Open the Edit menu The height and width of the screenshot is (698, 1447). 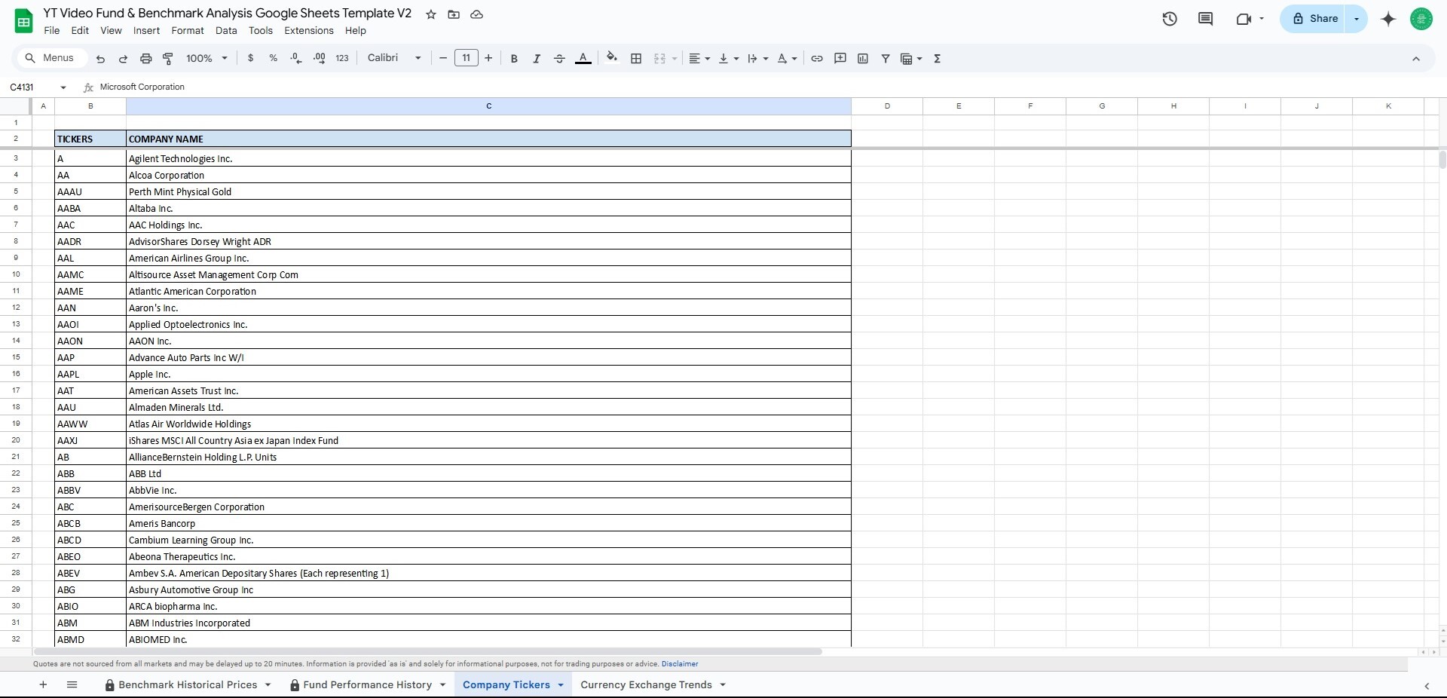(80, 31)
